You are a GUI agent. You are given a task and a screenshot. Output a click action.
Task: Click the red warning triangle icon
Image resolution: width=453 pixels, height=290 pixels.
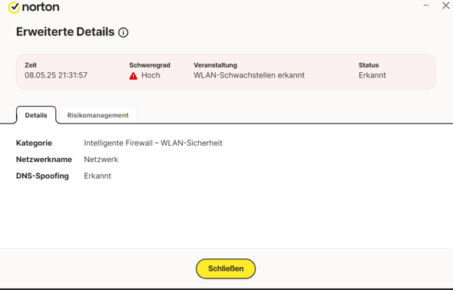133,76
